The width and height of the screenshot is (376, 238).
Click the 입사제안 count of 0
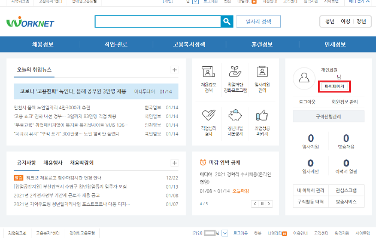pos(311,163)
